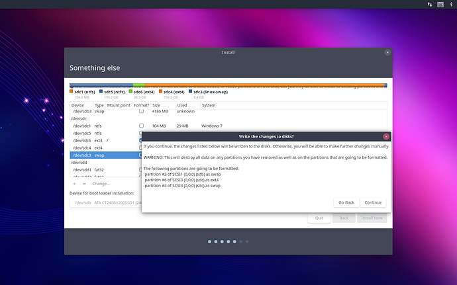Click the Continue button
Image resolution: width=457 pixels, height=285 pixels.
[x=373, y=202]
